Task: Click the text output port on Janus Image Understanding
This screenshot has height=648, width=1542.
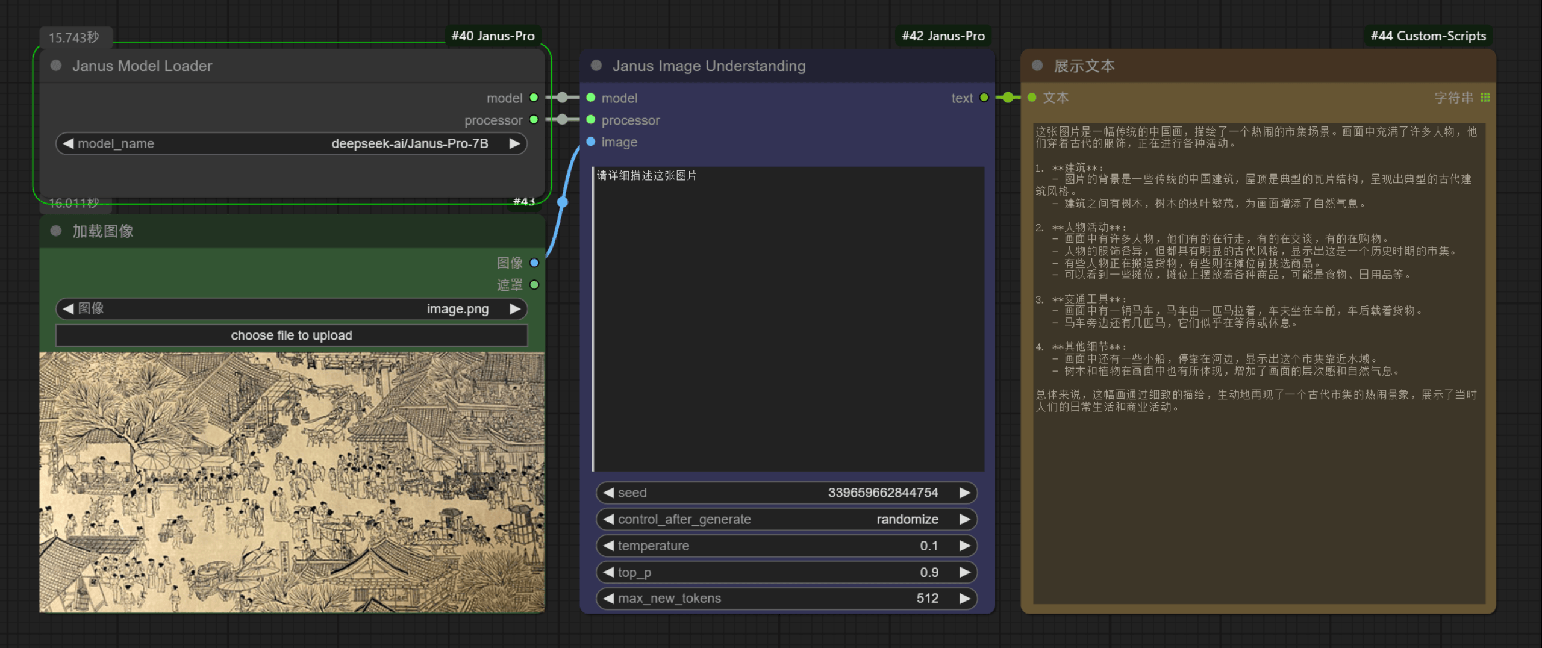Action: coord(984,98)
